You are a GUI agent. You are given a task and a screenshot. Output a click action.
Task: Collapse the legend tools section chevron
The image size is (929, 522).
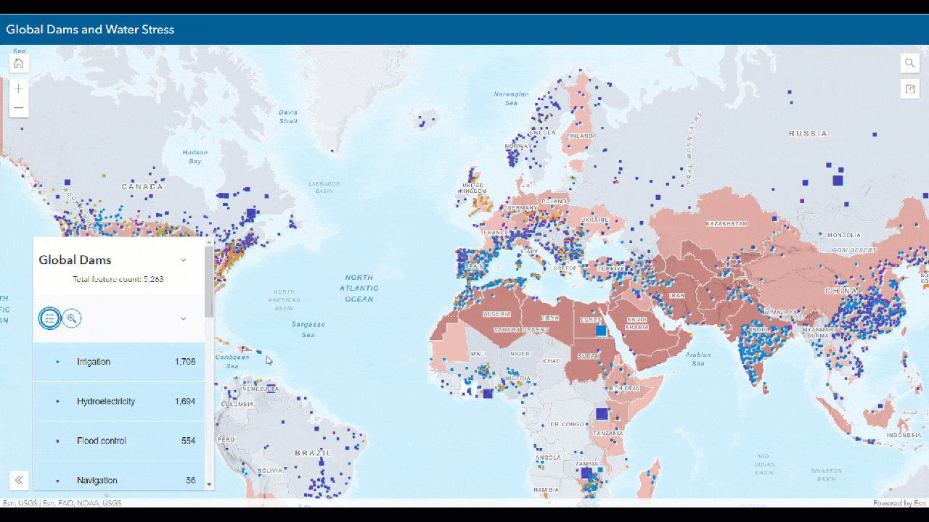click(x=184, y=318)
